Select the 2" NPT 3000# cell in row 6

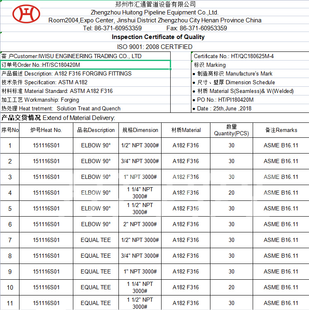coord(140,225)
